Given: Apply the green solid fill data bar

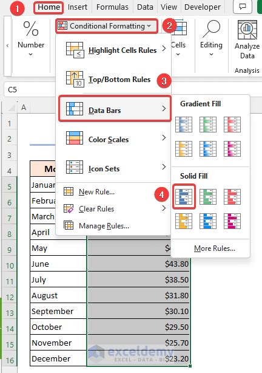Looking at the screenshot, I should click(x=208, y=197).
